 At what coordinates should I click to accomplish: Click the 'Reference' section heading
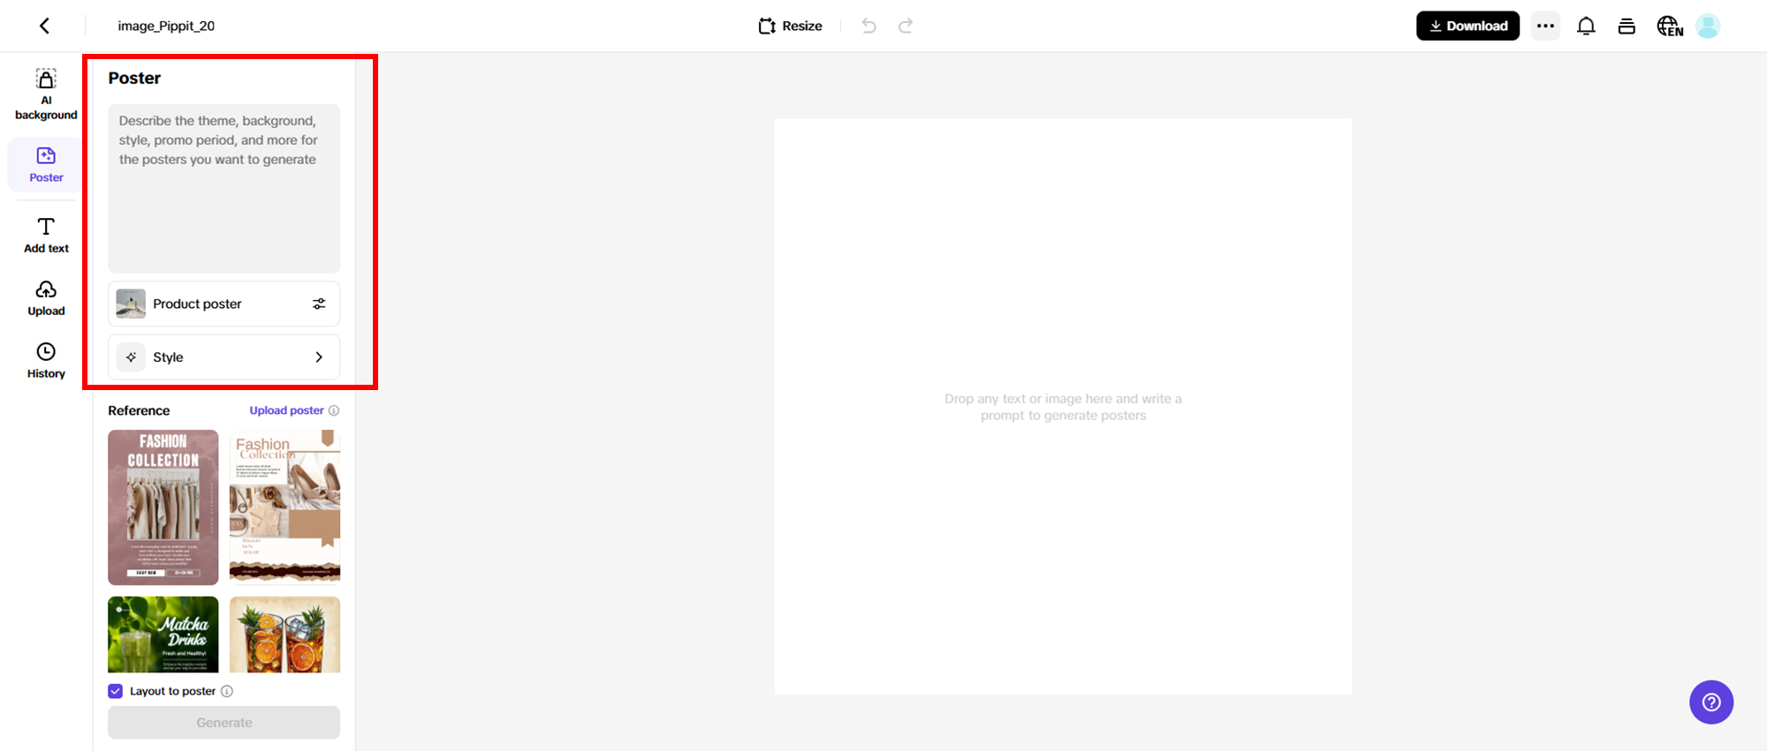pos(139,410)
